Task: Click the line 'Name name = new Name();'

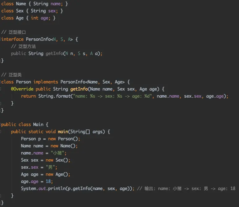Action: point(49,146)
